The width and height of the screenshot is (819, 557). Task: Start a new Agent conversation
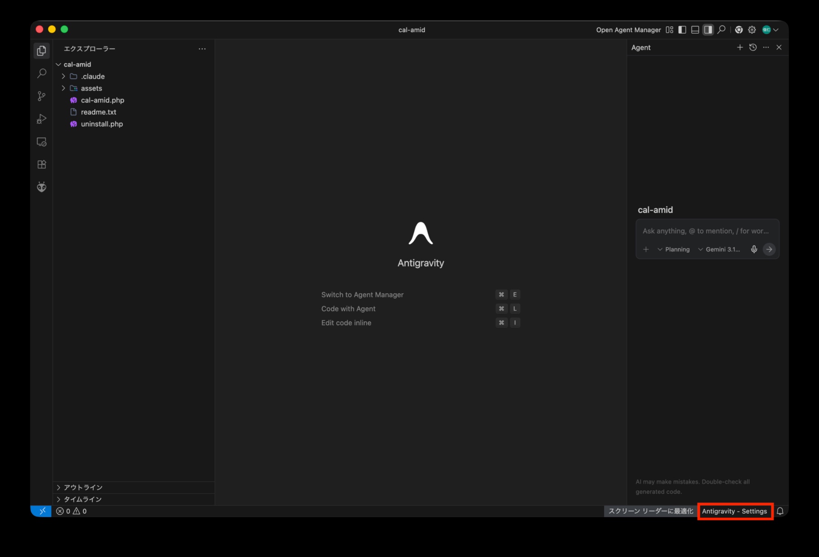pyautogui.click(x=740, y=47)
